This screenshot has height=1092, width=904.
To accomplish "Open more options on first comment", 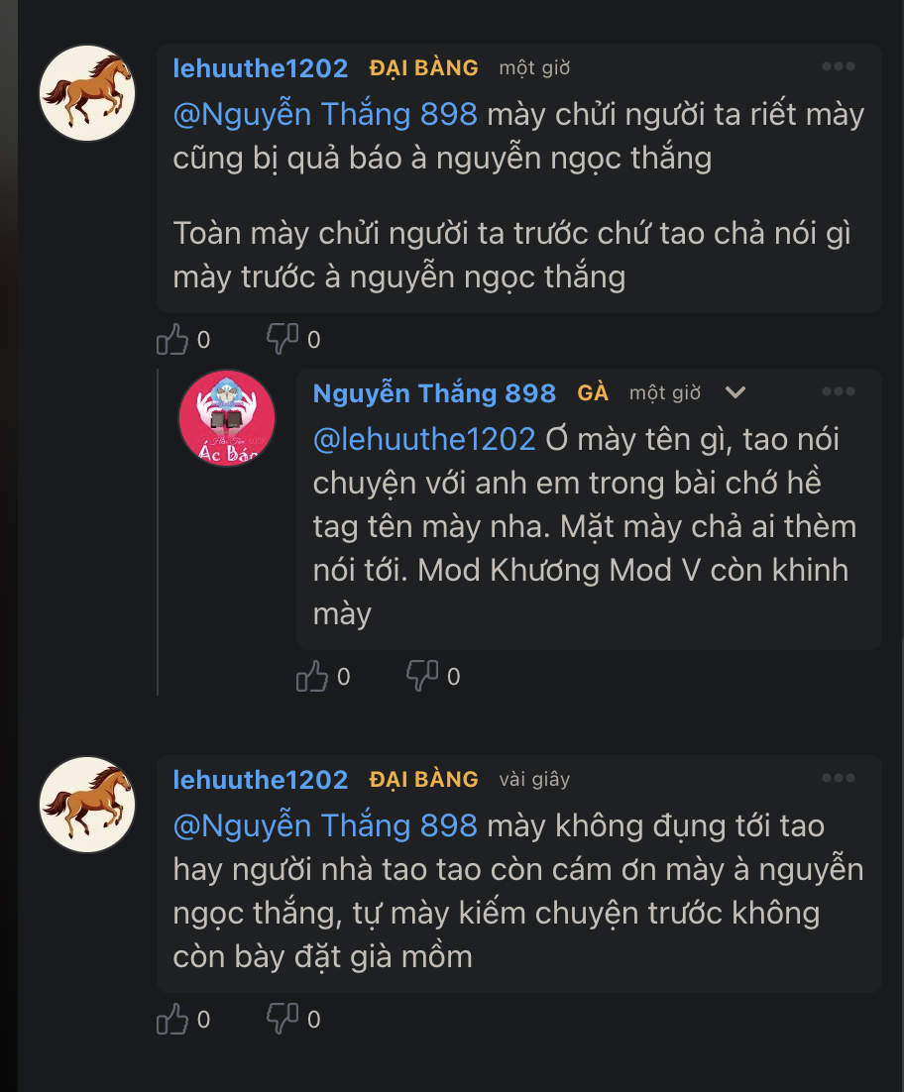I will point(838,66).
